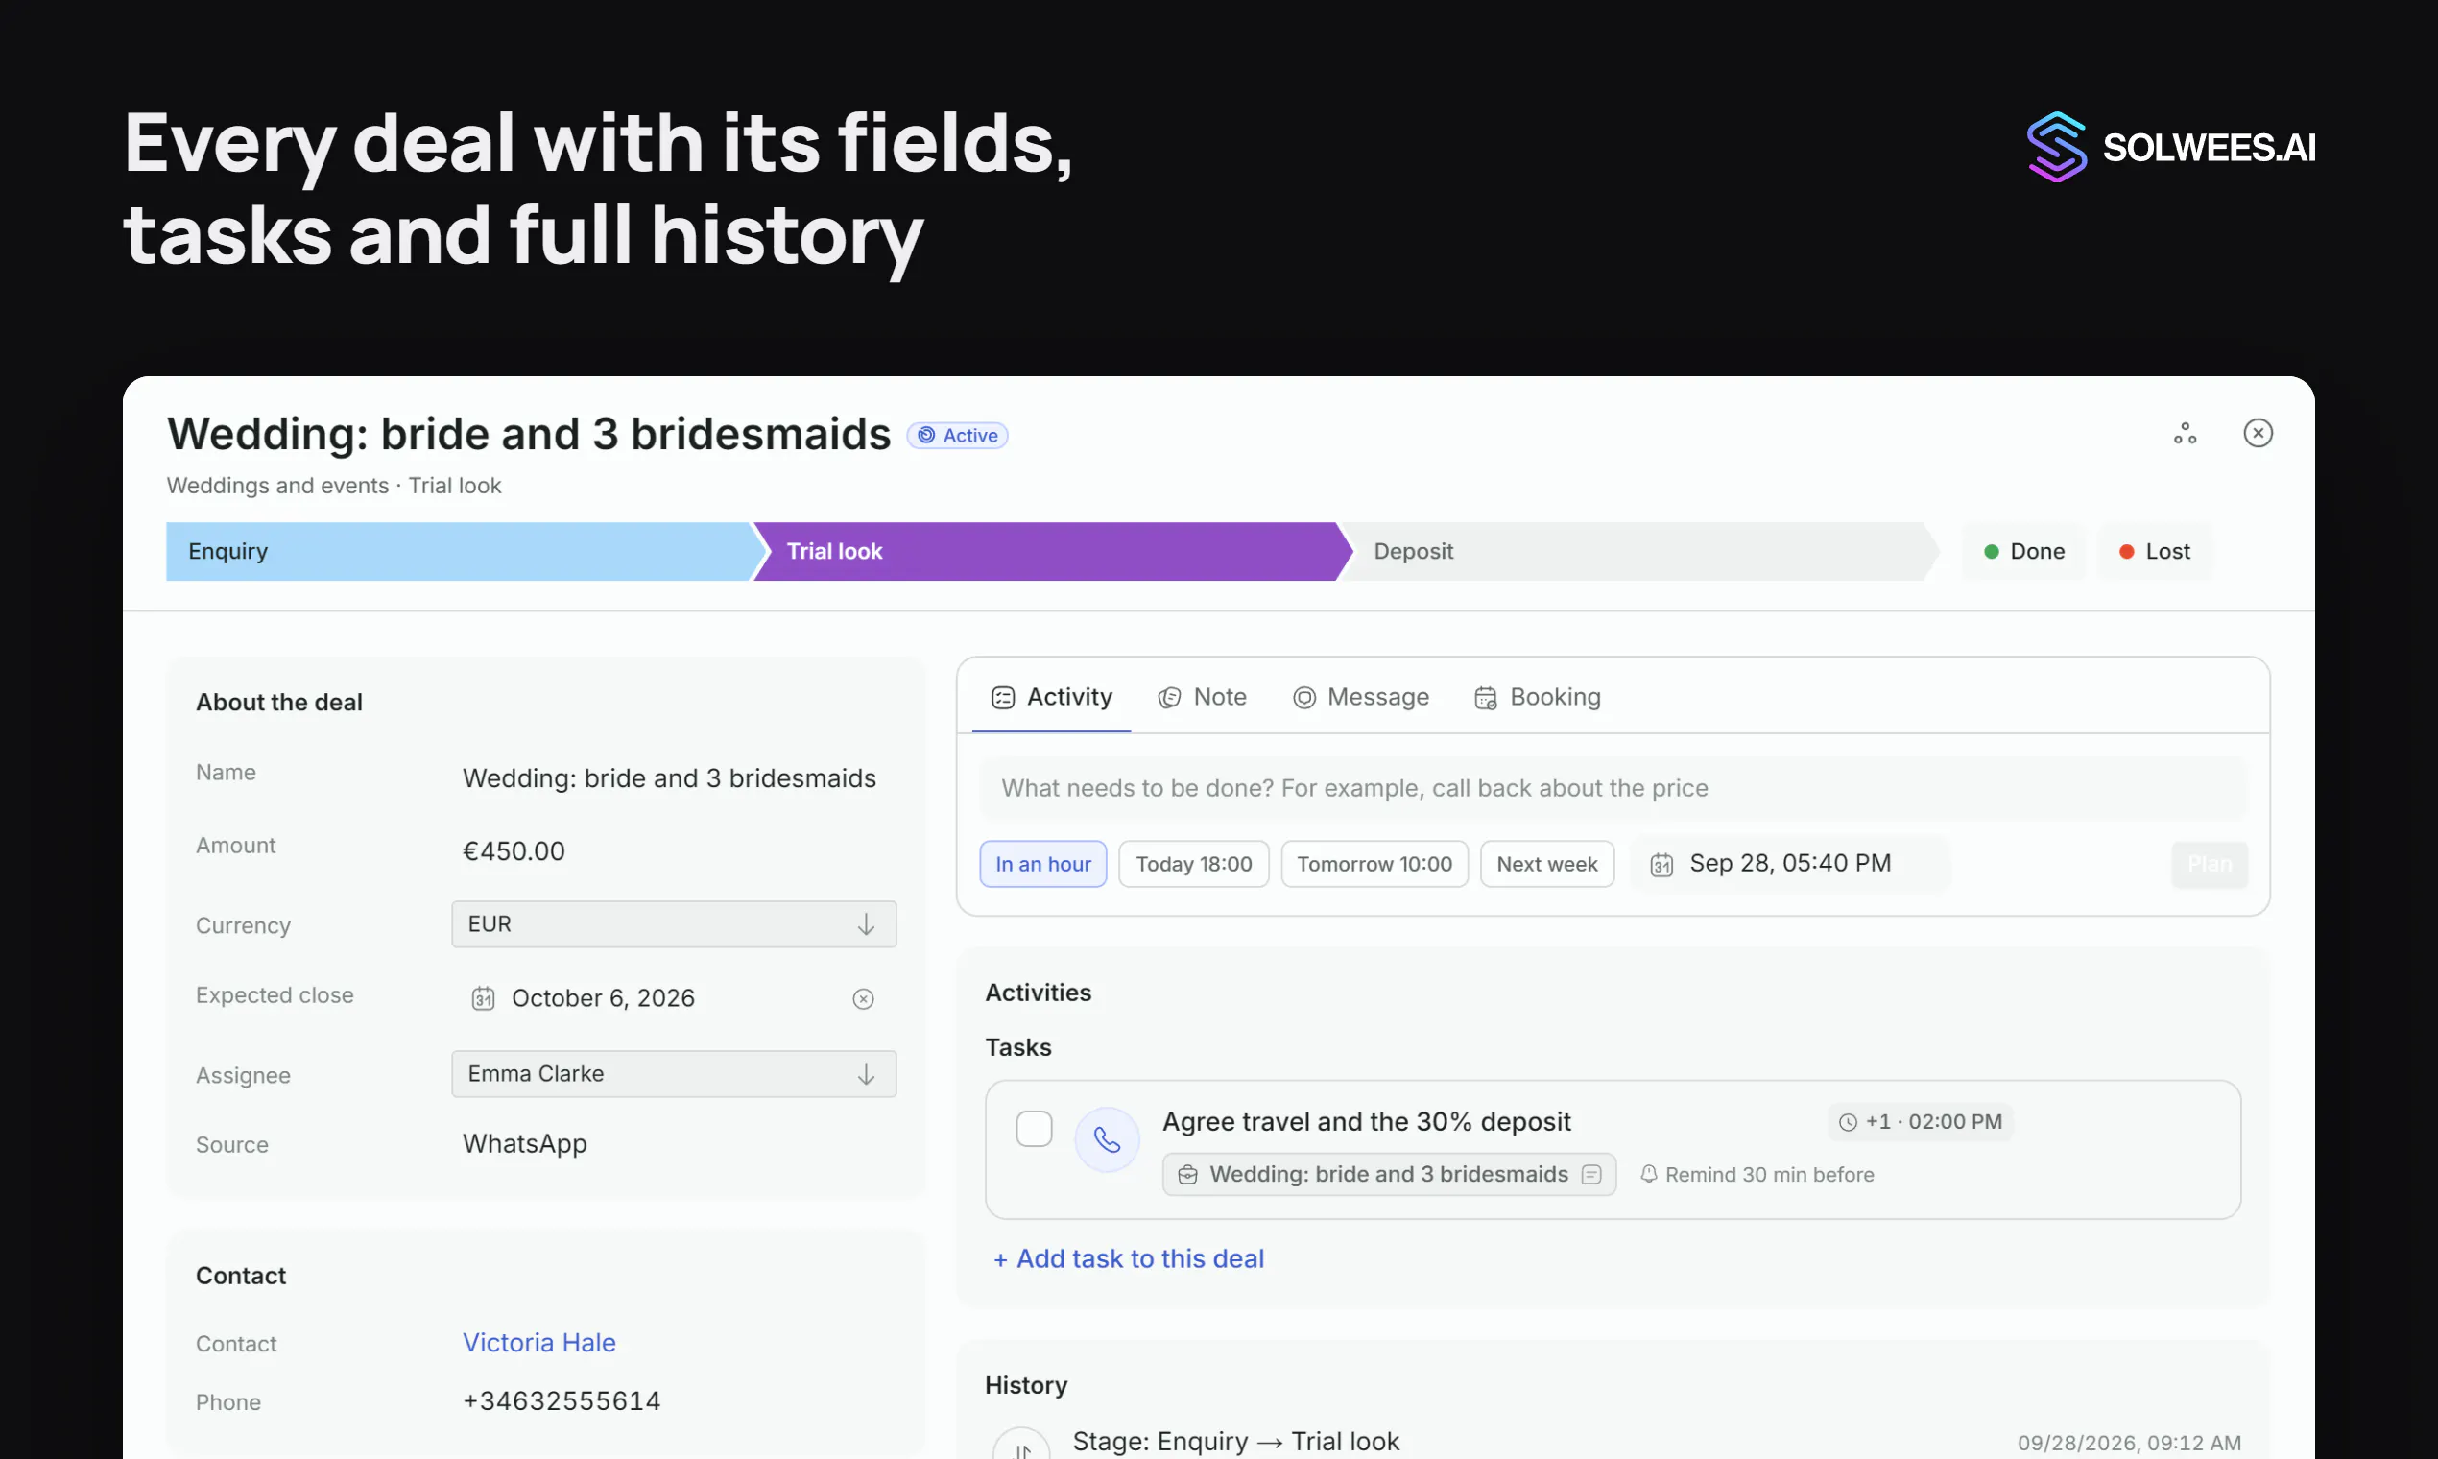The height and width of the screenshot is (1459, 2438).
Task: Click phone number +34632555614
Action: point(562,1402)
